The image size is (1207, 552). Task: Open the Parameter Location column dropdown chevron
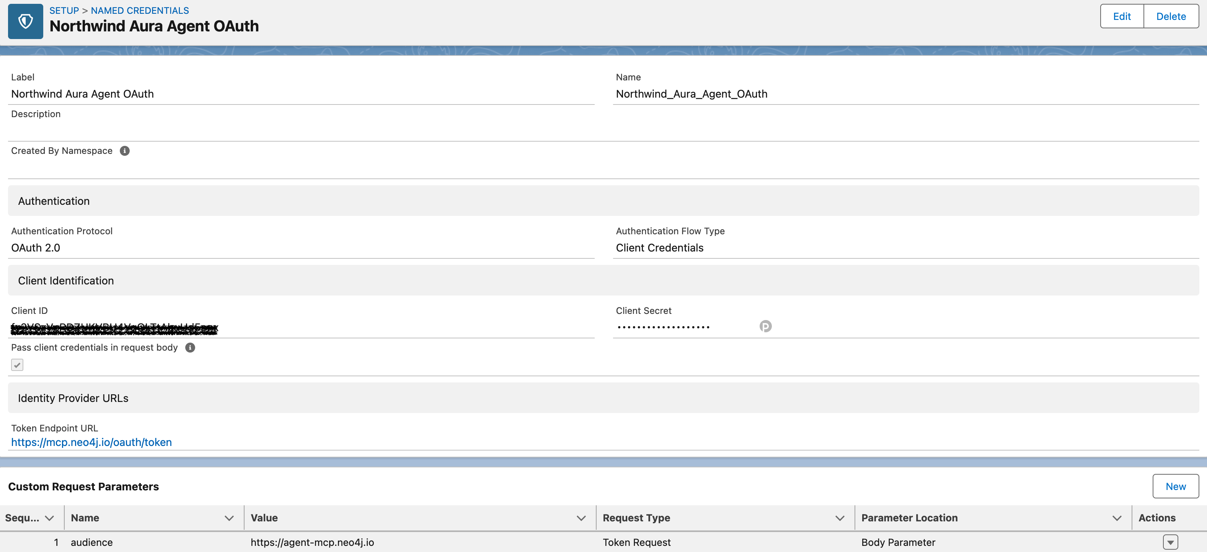[1117, 518]
